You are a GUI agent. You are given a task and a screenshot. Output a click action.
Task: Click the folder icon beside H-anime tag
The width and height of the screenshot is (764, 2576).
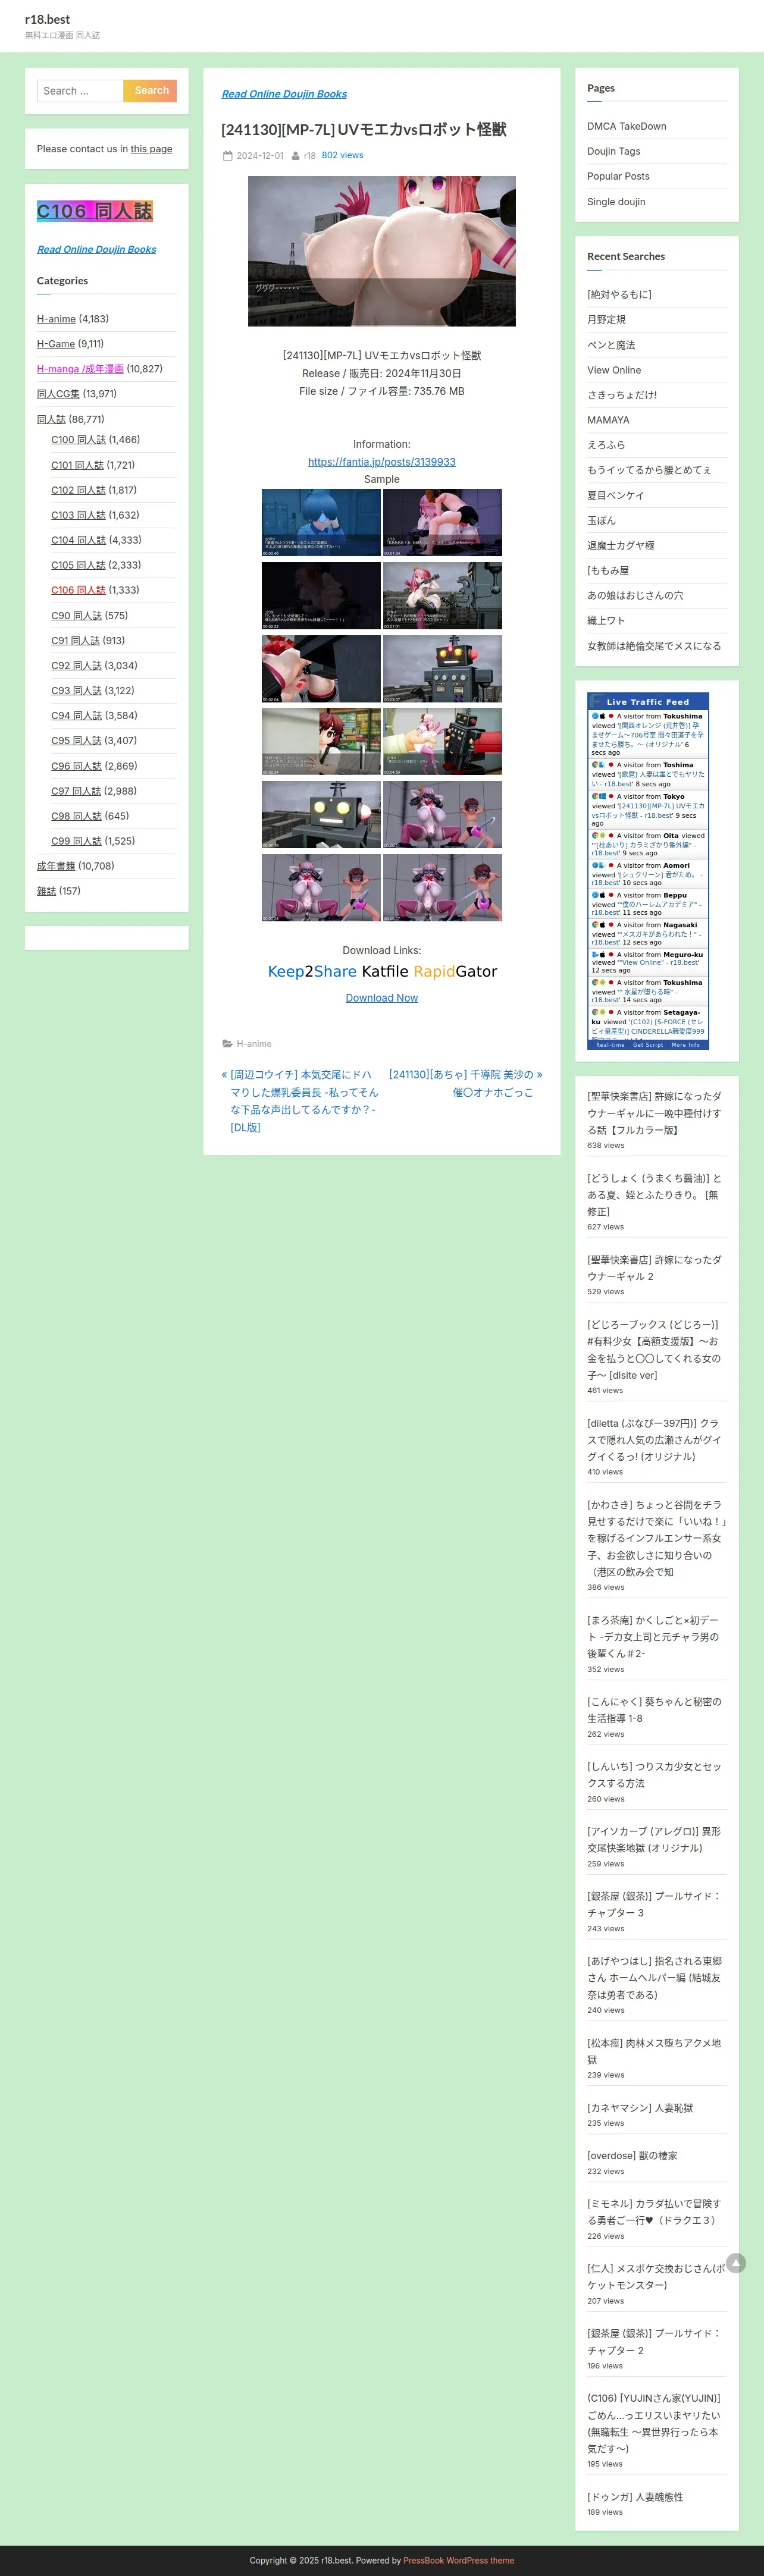[x=227, y=1044]
